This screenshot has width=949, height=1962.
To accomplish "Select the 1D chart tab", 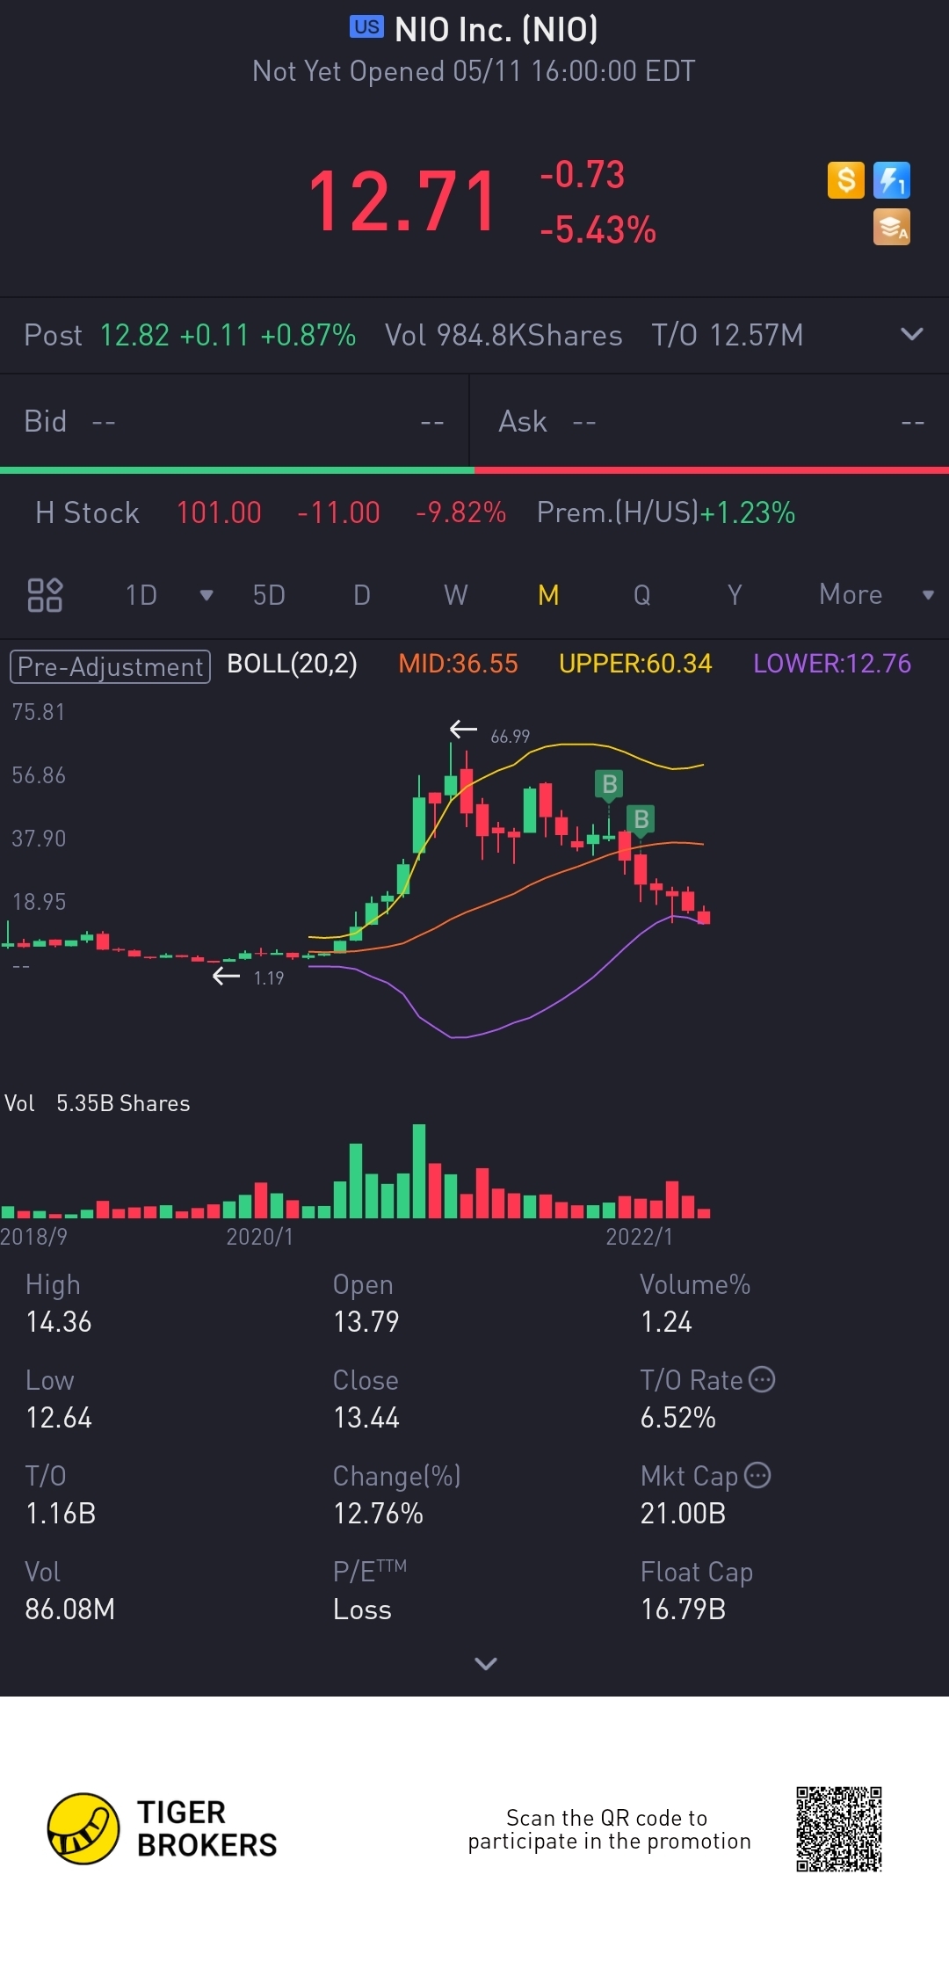I will tap(141, 595).
